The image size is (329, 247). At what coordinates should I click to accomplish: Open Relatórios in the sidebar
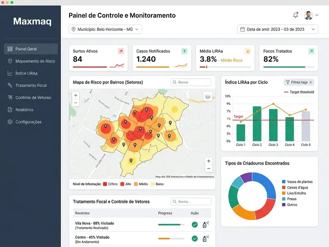coord(31,110)
